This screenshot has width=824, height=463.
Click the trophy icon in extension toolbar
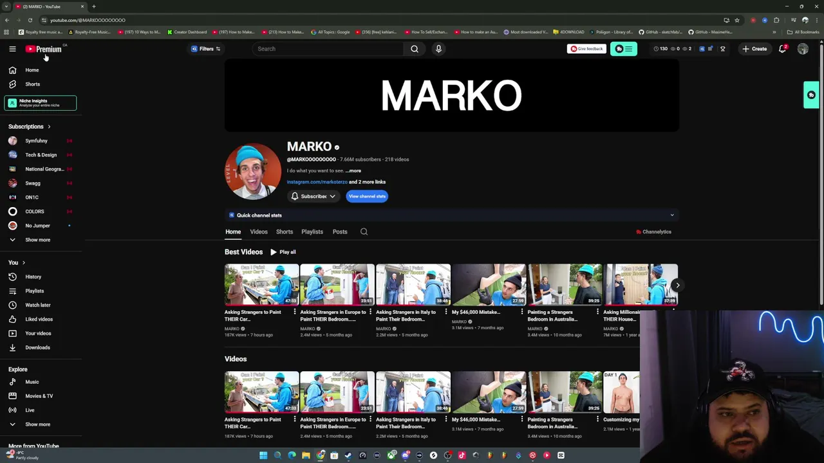[x=722, y=49]
